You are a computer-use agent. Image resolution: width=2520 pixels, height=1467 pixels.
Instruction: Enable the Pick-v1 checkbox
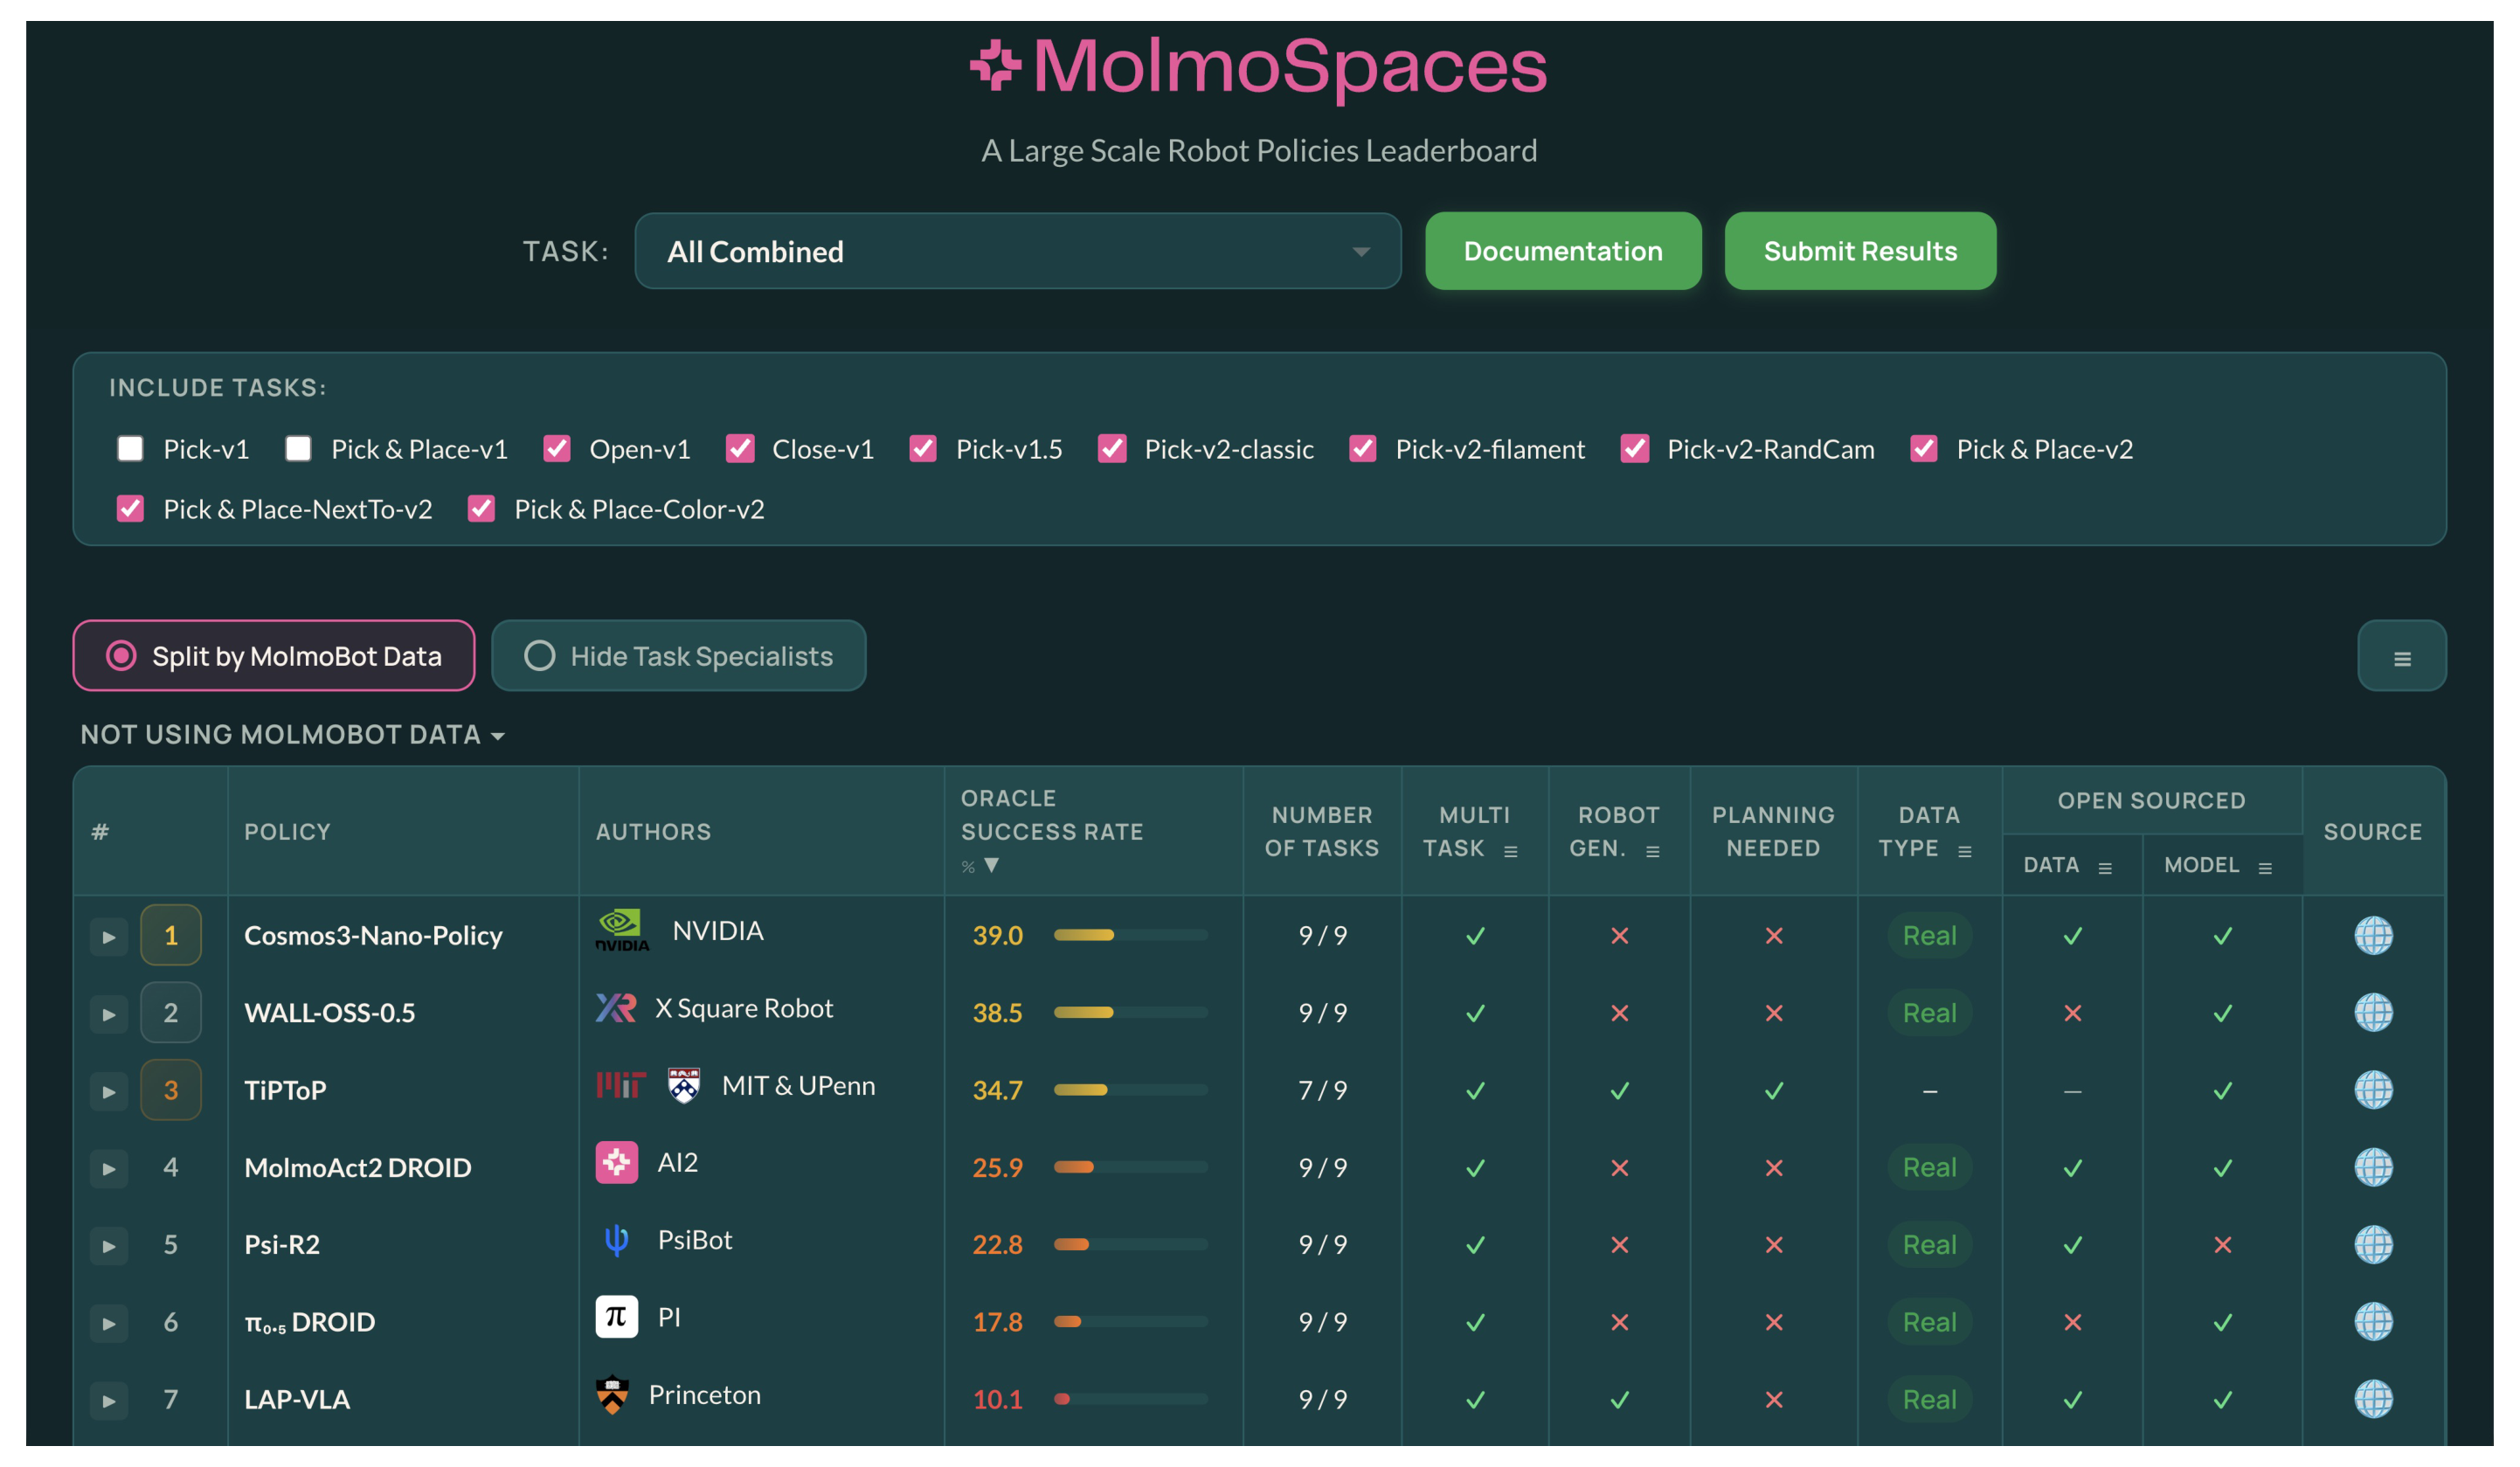pos(130,448)
